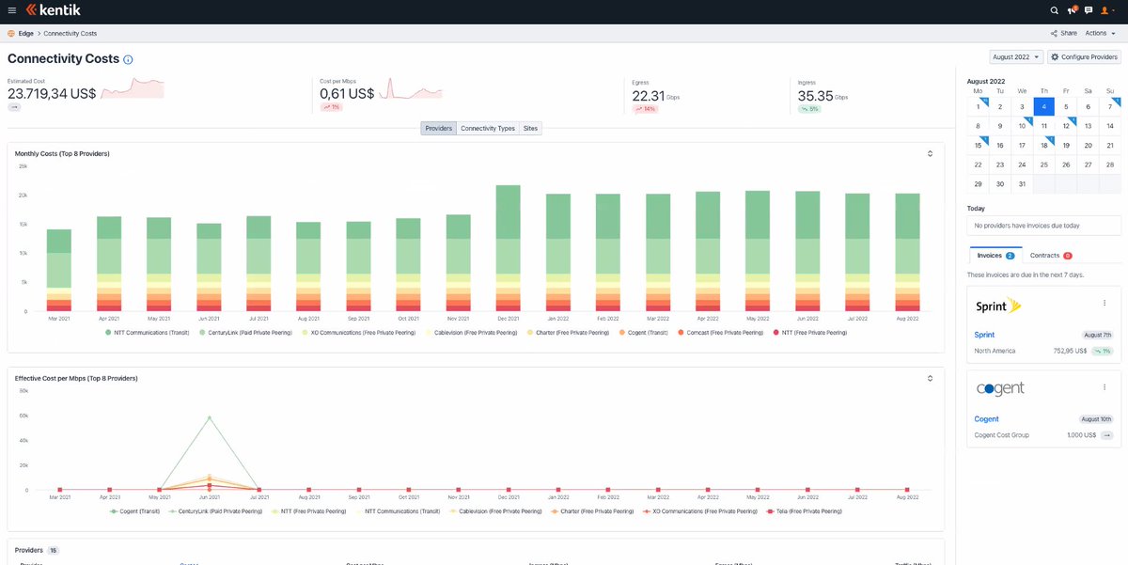Toggle NTT (Free Private Peering) in Monthly Costs legend
This screenshot has height=565, width=1128.
[808, 333]
